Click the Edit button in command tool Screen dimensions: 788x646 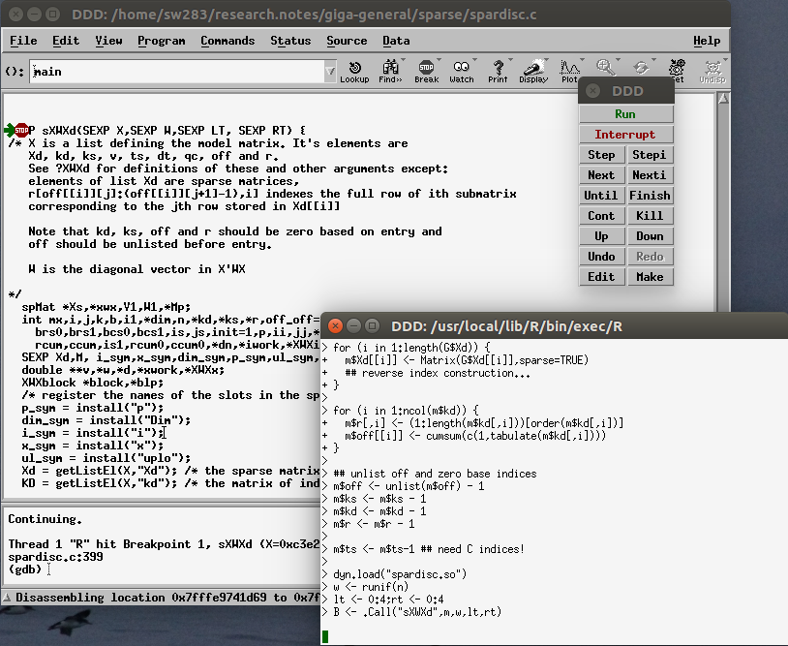click(601, 276)
